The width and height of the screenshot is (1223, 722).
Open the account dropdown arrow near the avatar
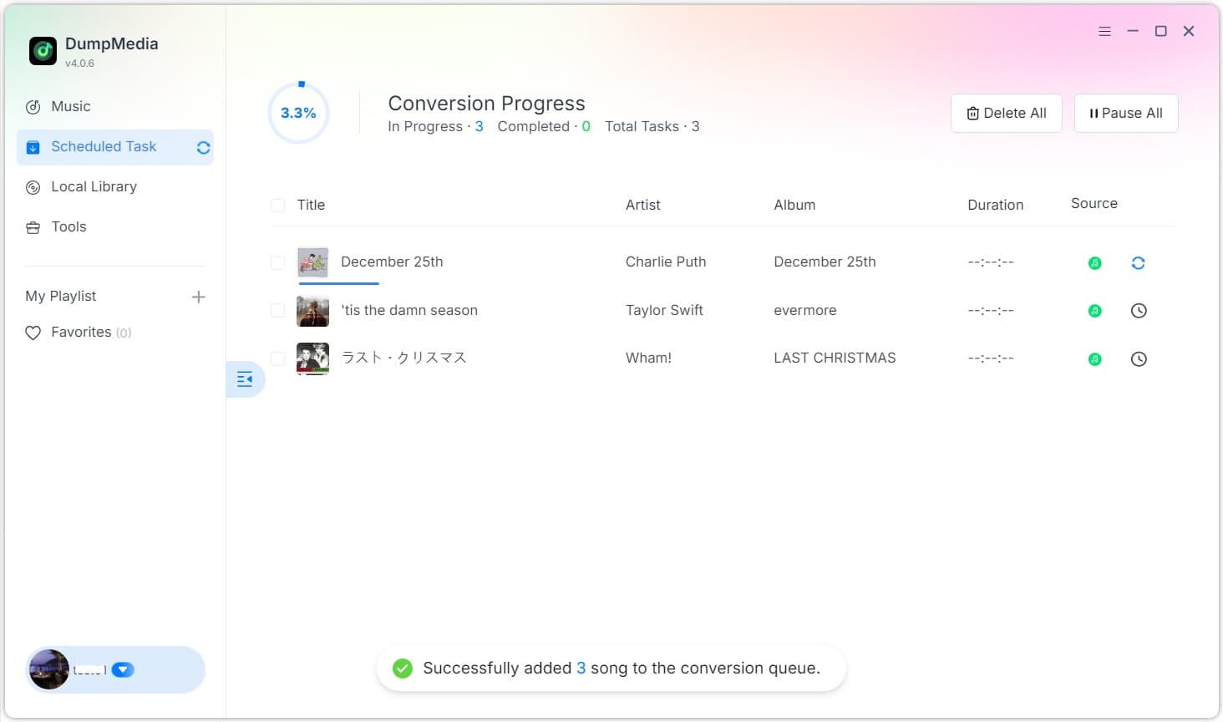coord(123,669)
